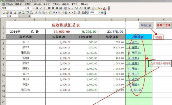172x105 pixels.
Task: Expand borders options arrow
Action: (x=96, y=8)
